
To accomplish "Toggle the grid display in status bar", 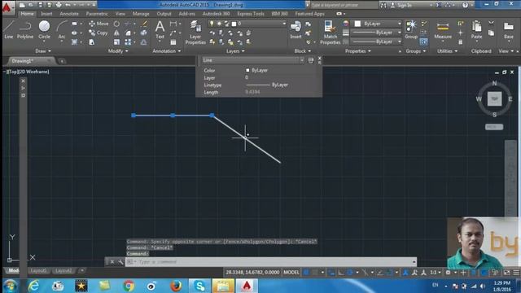I will (306, 273).
